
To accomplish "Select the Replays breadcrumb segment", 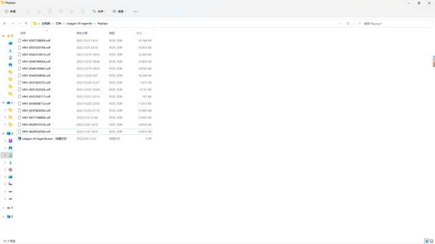I will [103, 24].
